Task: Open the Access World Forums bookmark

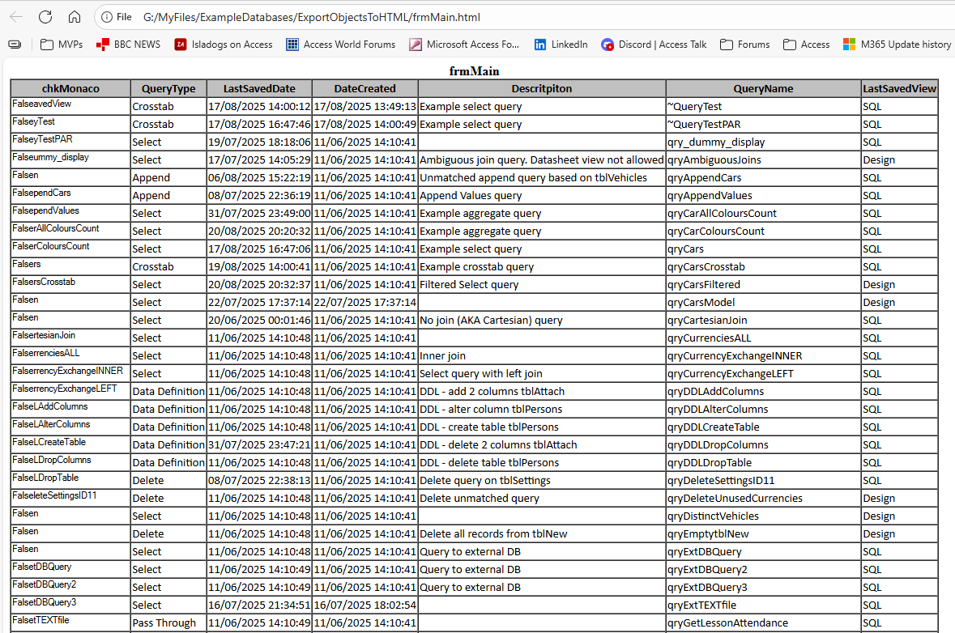Action: [x=341, y=45]
